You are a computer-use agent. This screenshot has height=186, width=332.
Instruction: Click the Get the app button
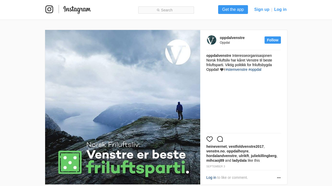pos(233,10)
